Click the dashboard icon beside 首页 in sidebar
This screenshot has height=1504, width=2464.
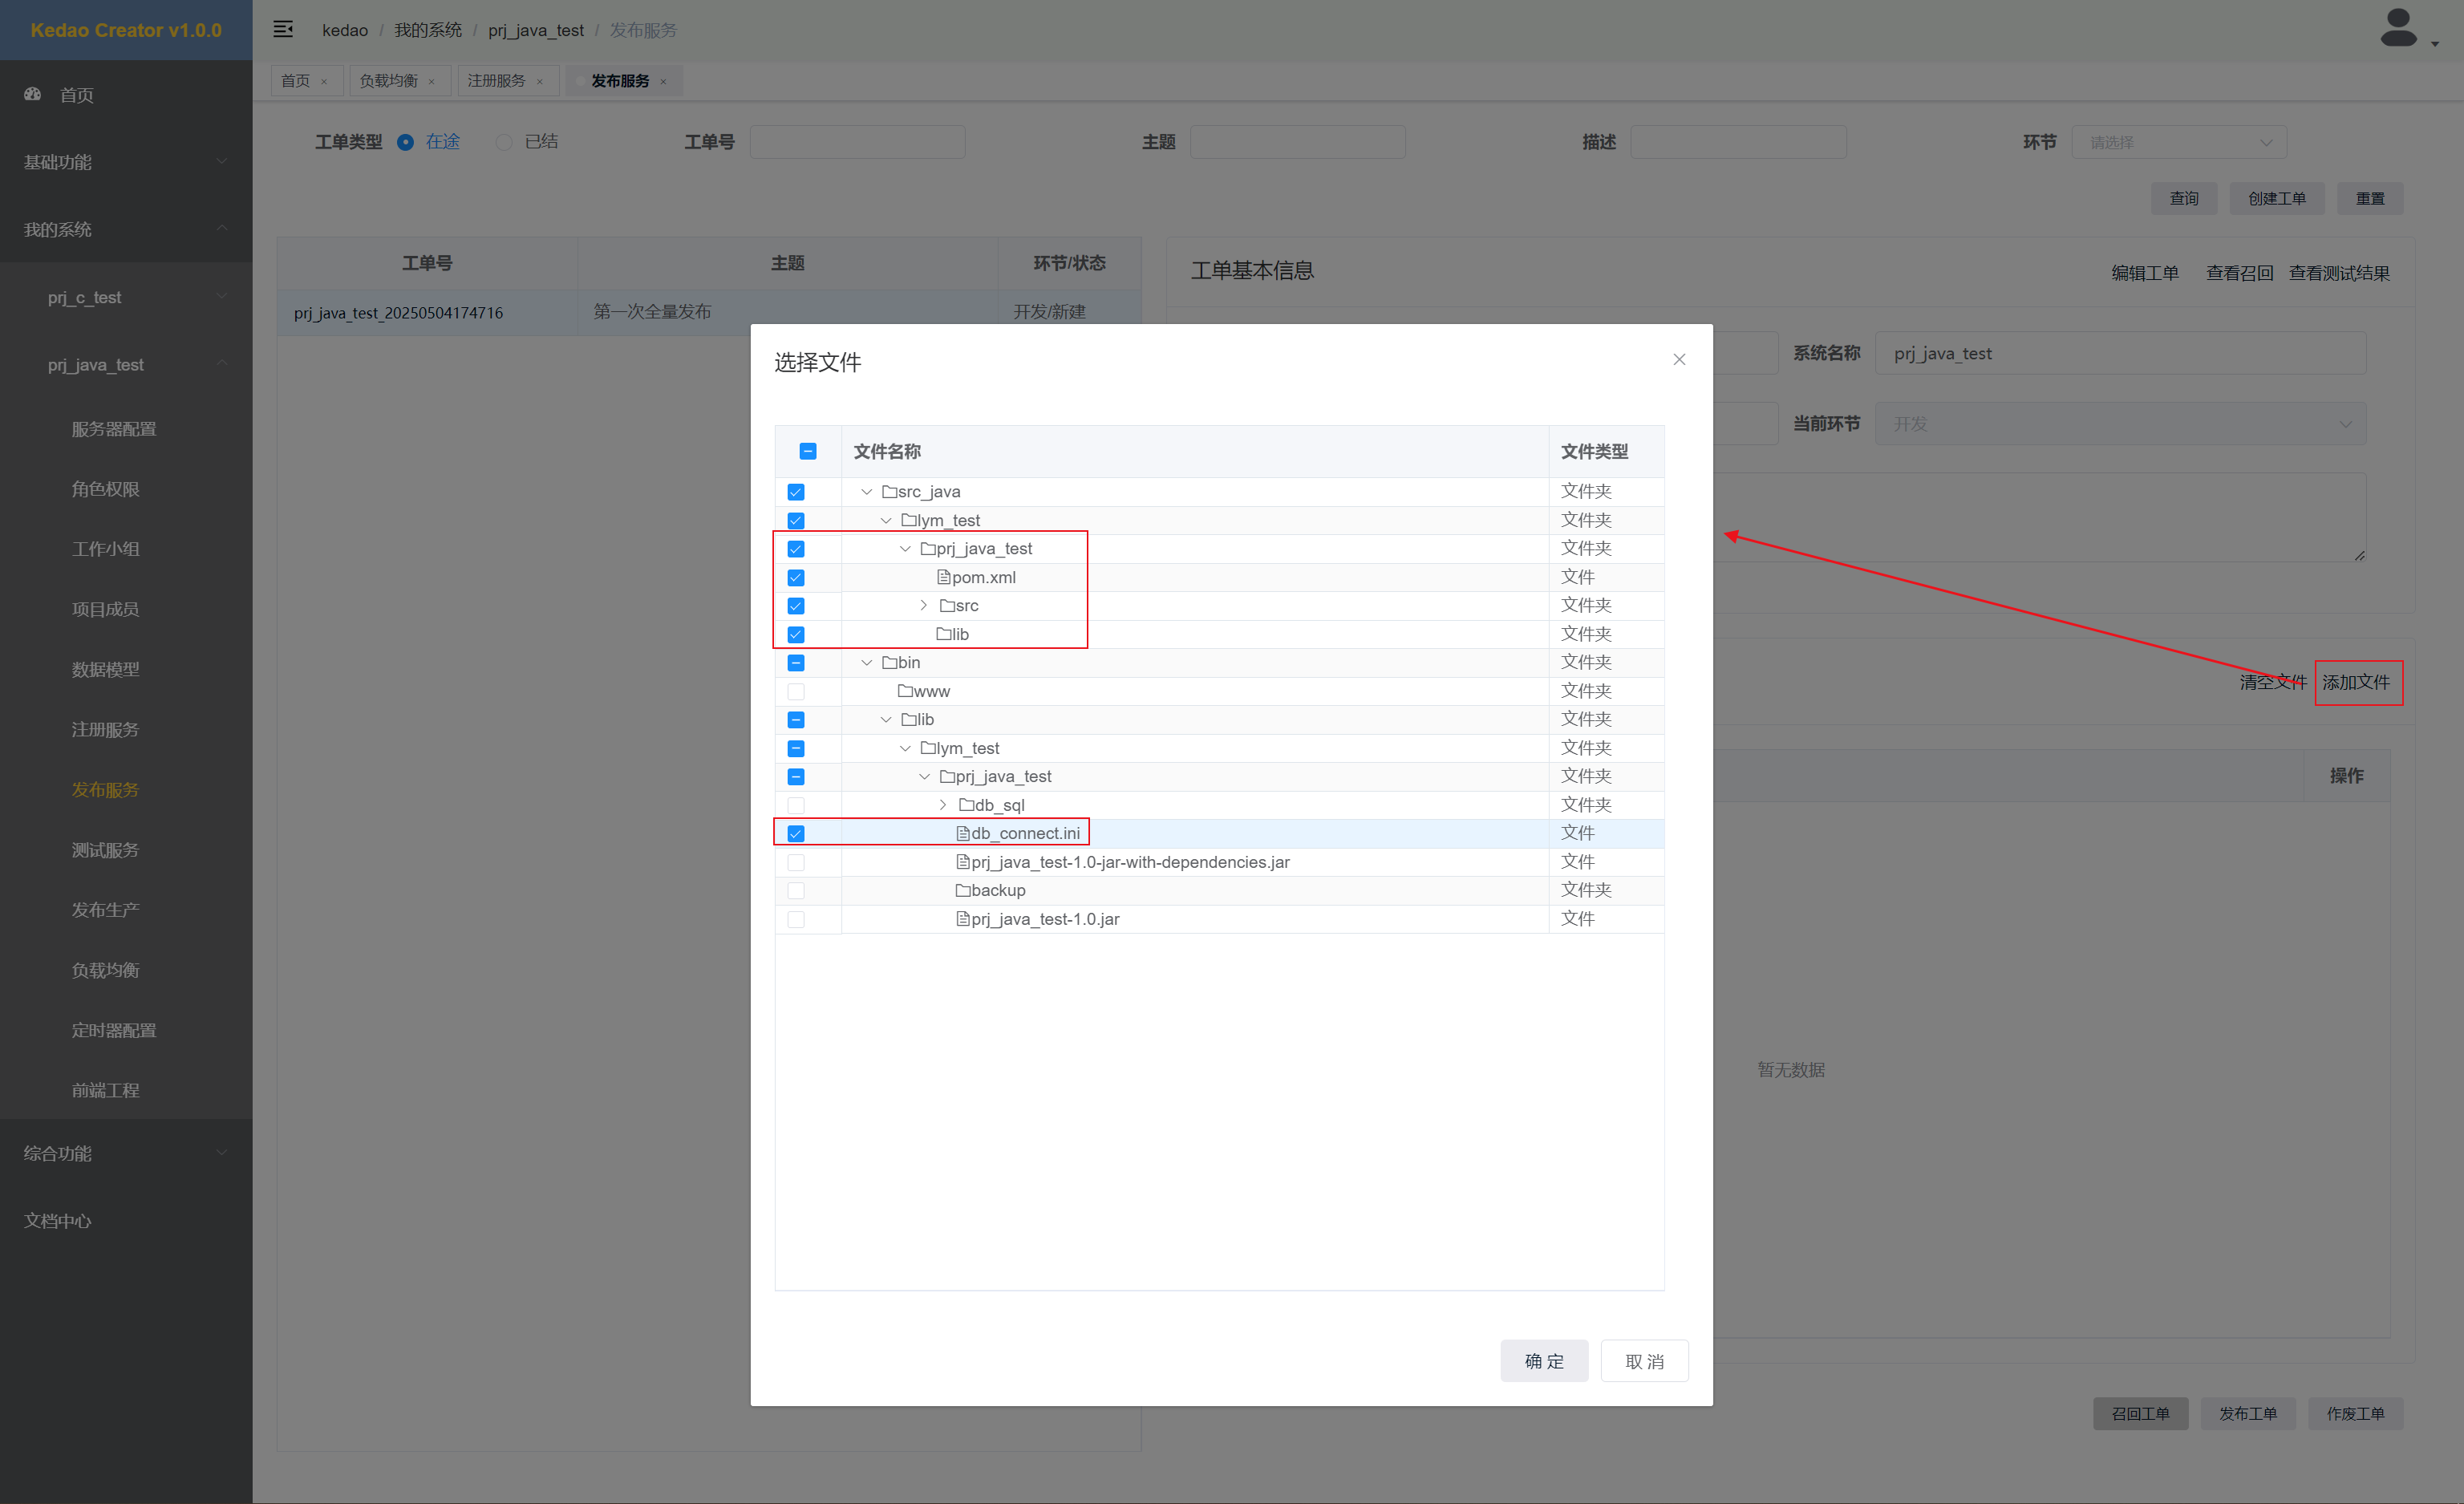[x=33, y=94]
